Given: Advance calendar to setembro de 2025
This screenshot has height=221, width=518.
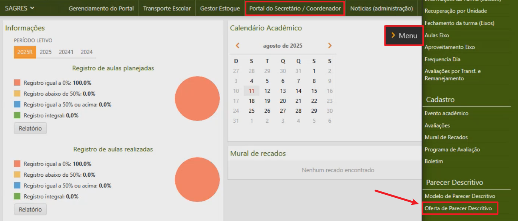Looking at the screenshot, I should [x=329, y=45].
